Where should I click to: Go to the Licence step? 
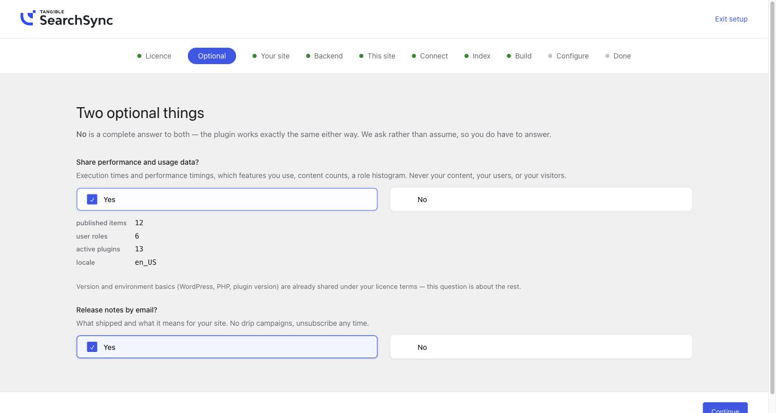[x=154, y=56]
